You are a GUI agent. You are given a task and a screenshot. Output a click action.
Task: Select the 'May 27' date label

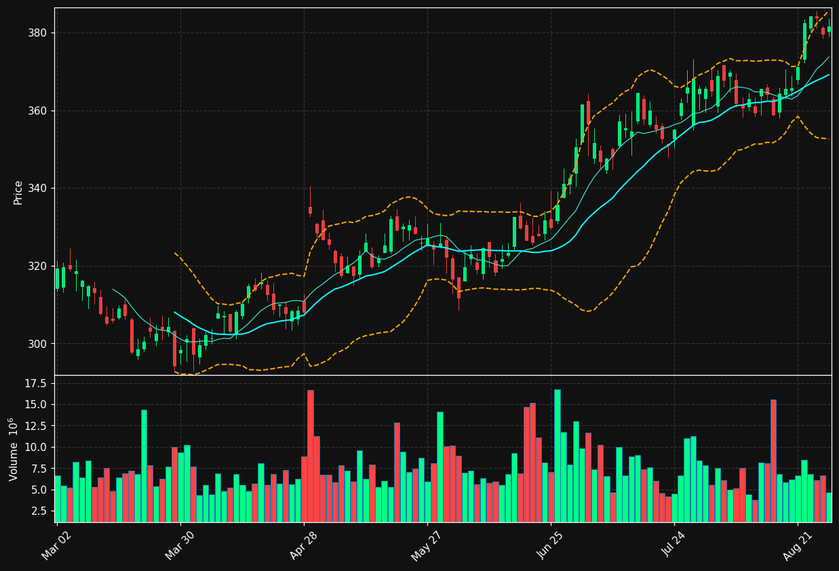pos(427,546)
